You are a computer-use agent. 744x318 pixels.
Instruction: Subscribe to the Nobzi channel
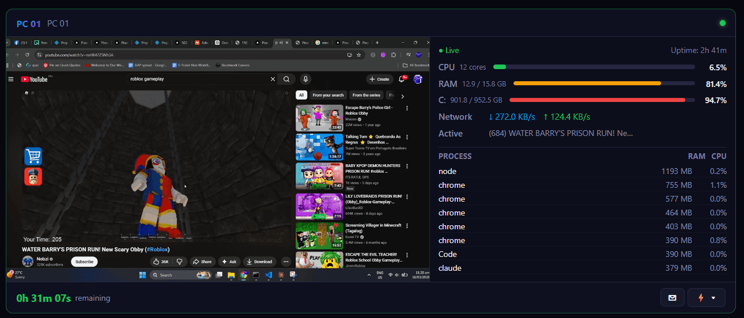click(x=84, y=262)
